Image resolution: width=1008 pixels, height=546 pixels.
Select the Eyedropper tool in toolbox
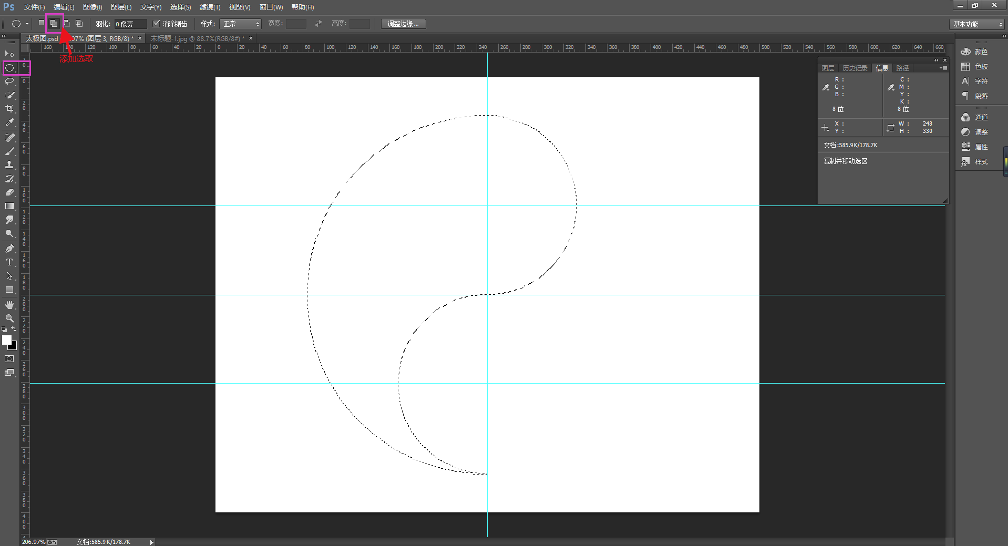[9, 122]
